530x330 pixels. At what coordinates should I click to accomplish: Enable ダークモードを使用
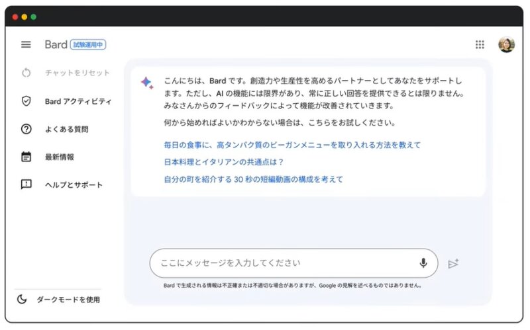68,300
